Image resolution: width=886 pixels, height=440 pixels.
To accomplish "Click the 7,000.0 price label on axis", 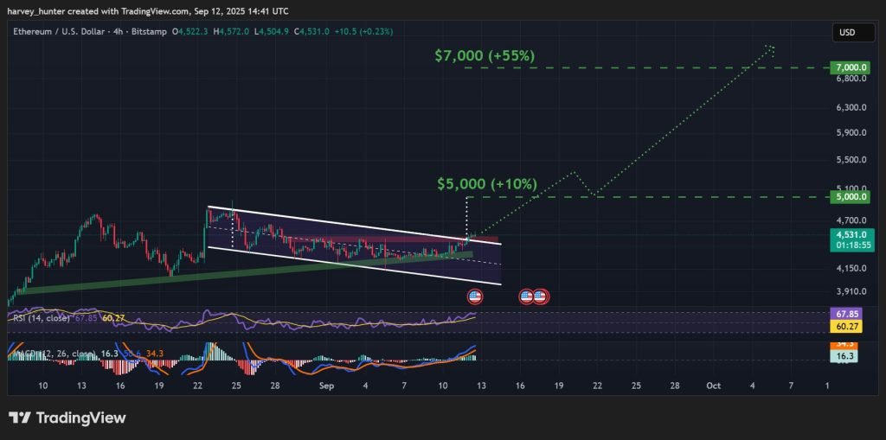I will [851, 67].
